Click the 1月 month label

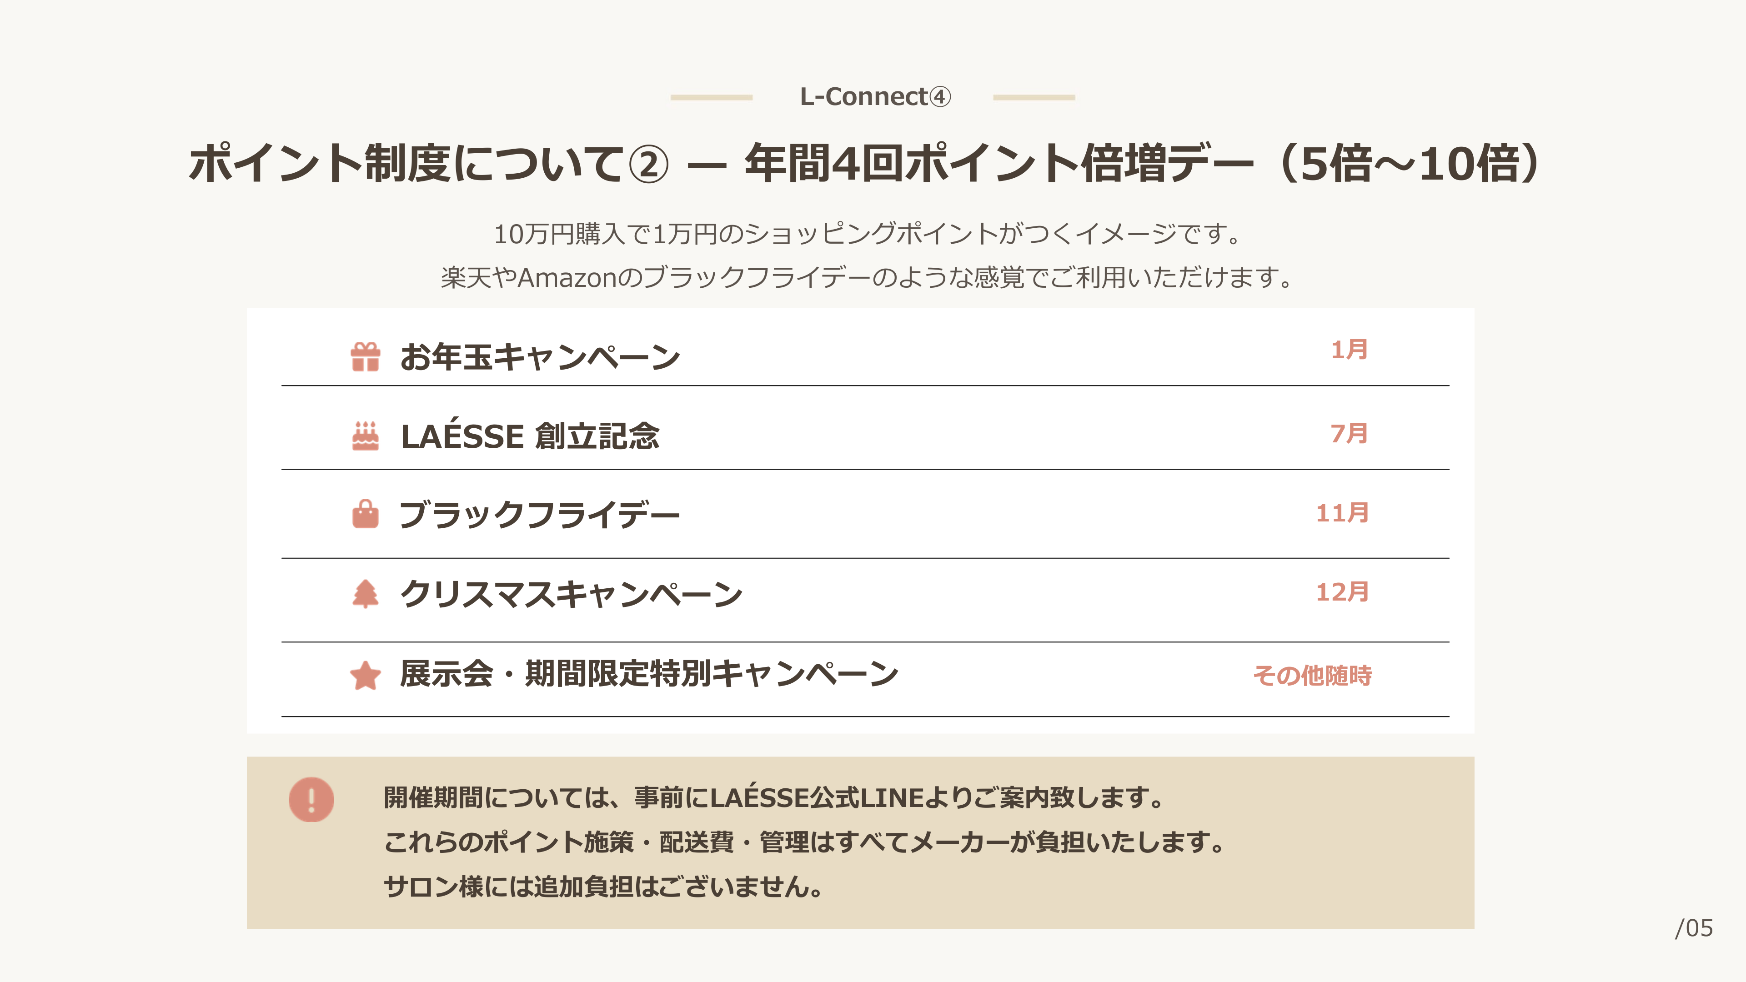pyautogui.click(x=1349, y=350)
